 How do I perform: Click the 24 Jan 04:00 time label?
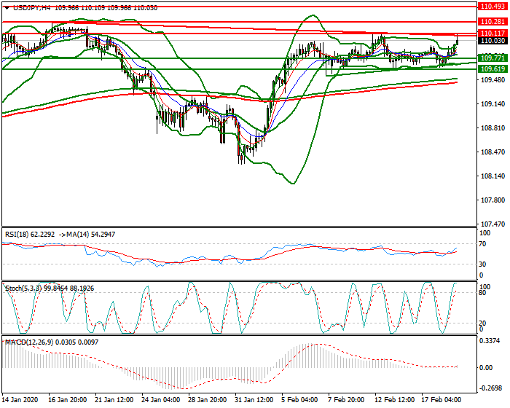click(161, 400)
